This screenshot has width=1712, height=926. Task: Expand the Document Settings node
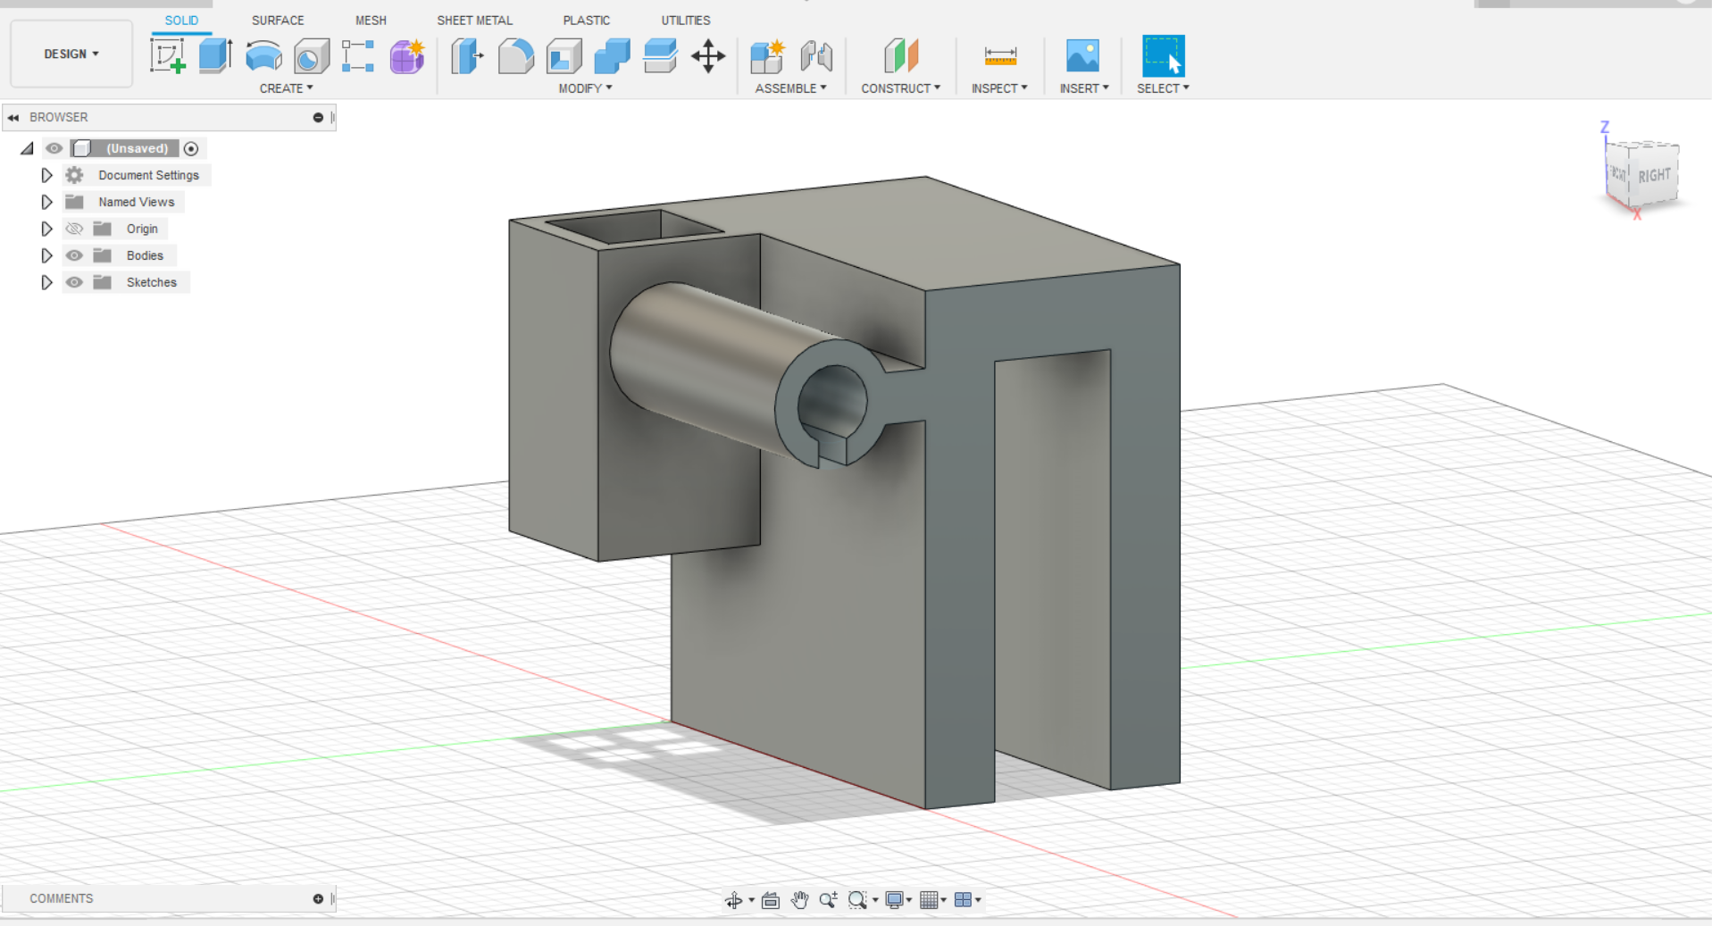[x=46, y=175]
